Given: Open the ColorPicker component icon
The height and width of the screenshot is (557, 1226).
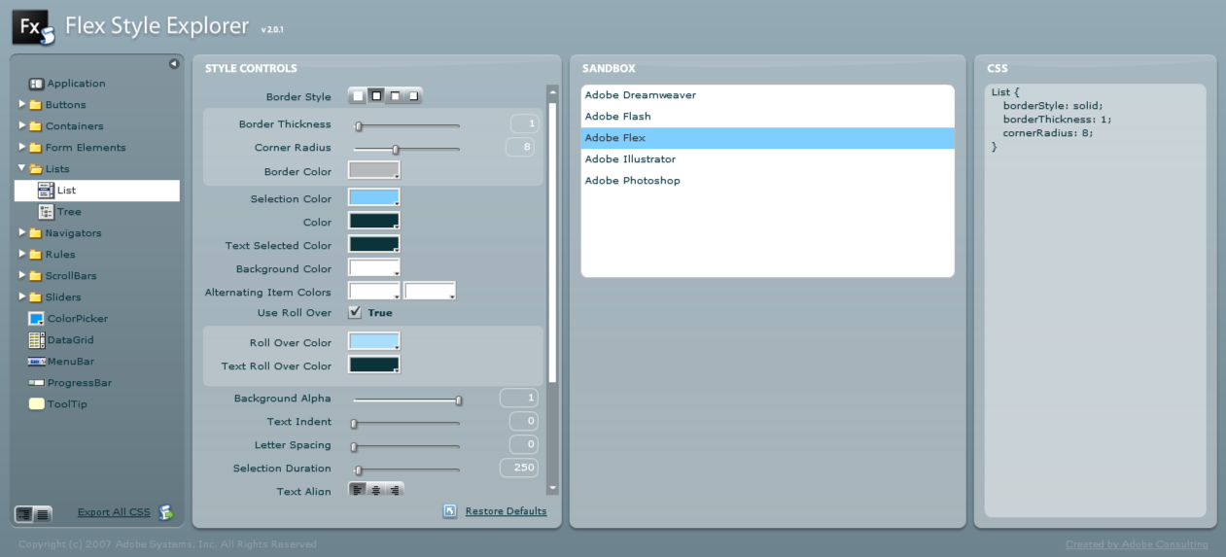Looking at the screenshot, I should coord(37,319).
